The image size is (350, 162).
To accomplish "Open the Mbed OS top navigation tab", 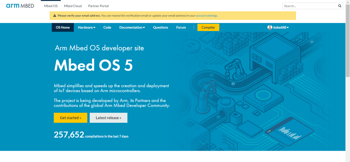I will pyautogui.click(x=51, y=6).
